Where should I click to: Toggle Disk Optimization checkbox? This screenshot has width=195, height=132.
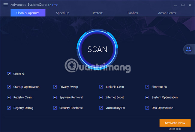pyautogui.click(x=147, y=108)
